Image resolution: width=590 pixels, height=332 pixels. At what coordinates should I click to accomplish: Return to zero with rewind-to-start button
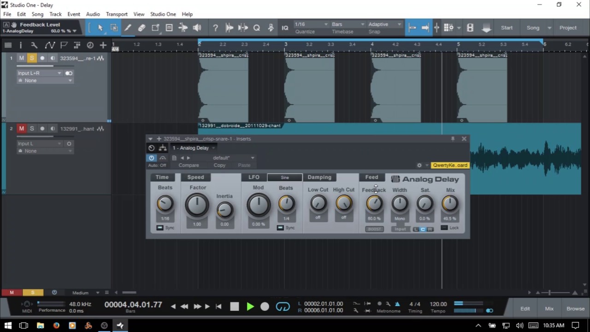[x=218, y=306]
